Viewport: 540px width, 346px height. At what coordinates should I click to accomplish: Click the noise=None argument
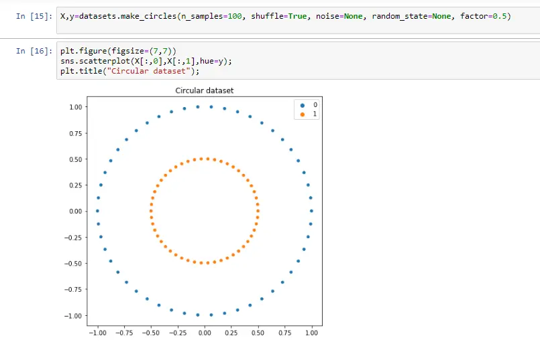pos(339,16)
